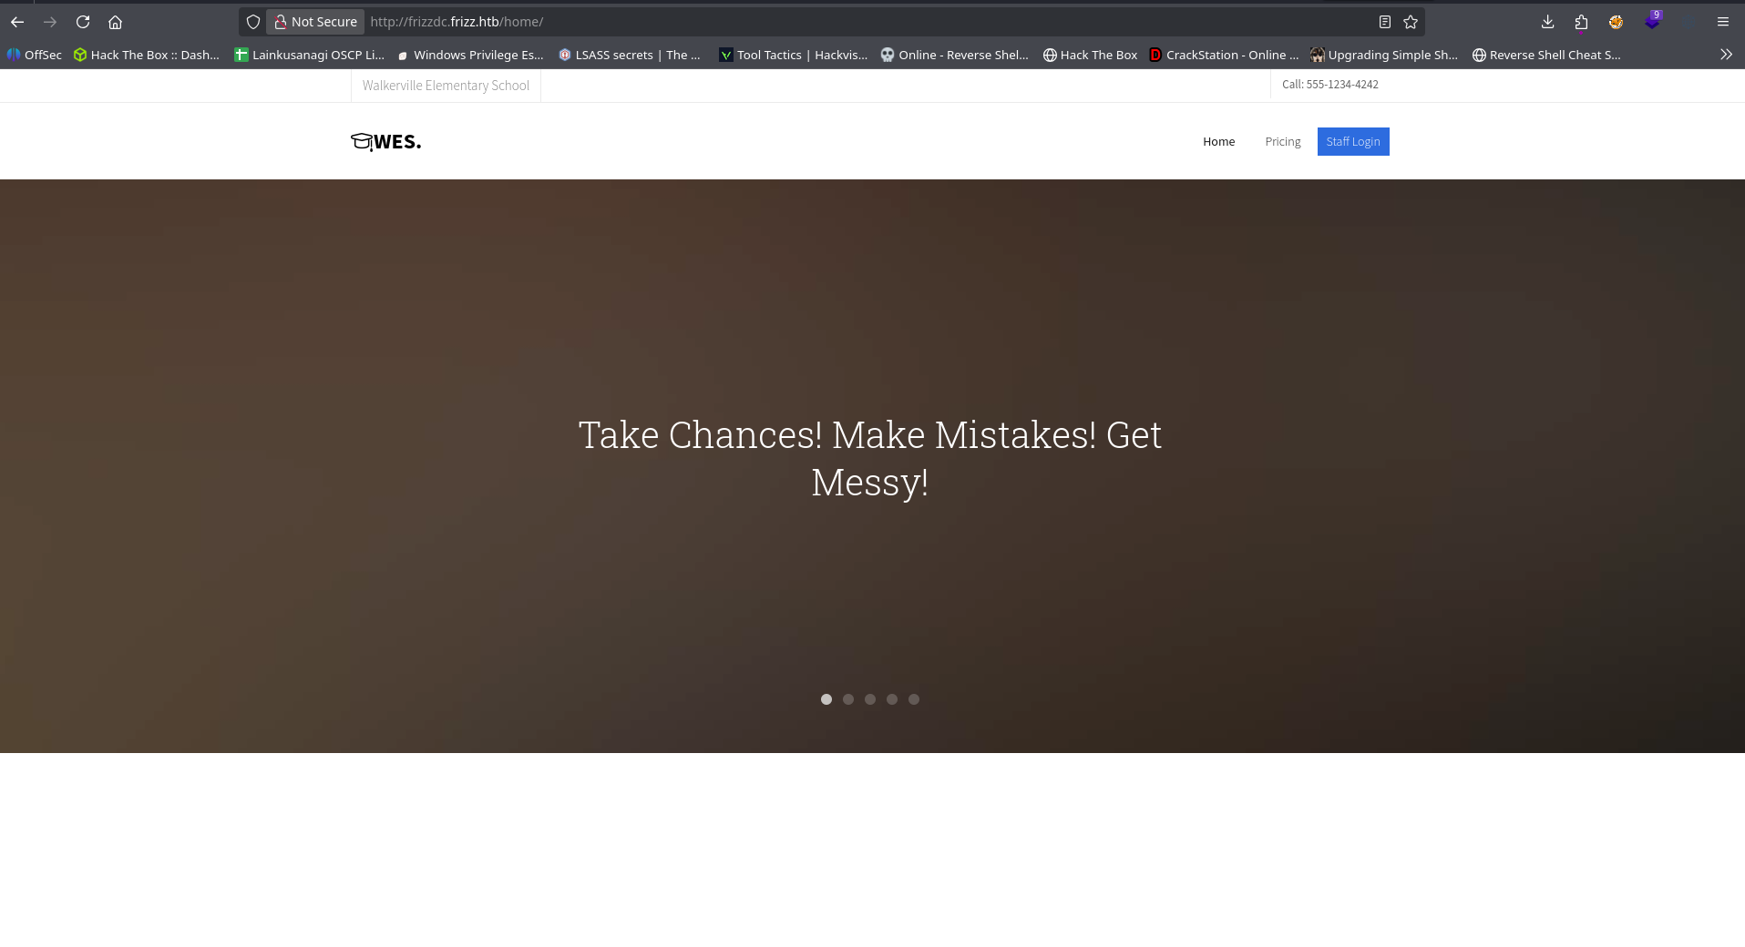Open the Pricing navigation item
Image resolution: width=1745 pixels, height=947 pixels.
coord(1282,141)
